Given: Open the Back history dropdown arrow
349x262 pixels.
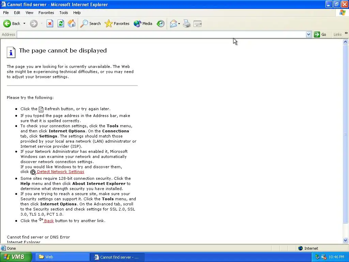Looking at the screenshot, I should tap(24, 24).
